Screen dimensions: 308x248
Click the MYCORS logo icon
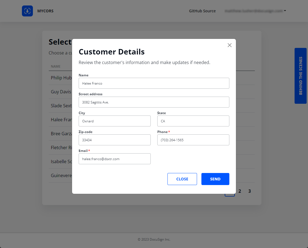click(x=27, y=11)
